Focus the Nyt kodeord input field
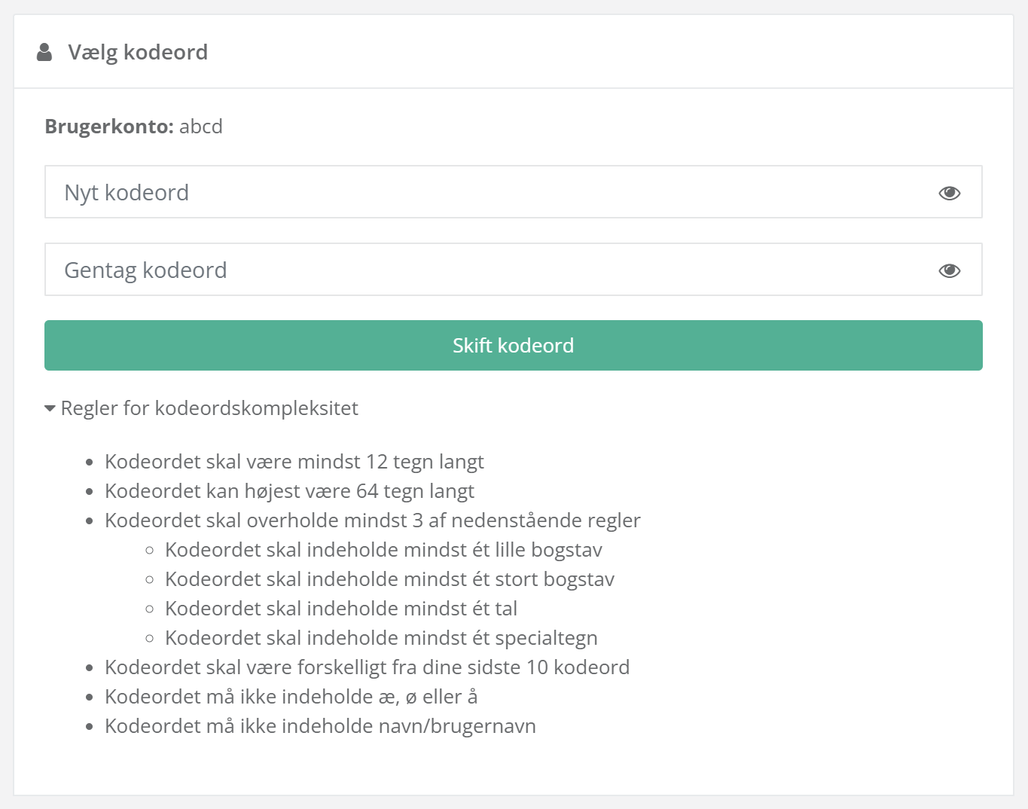Image resolution: width=1028 pixels, height=809 pixels. [482, 192]
